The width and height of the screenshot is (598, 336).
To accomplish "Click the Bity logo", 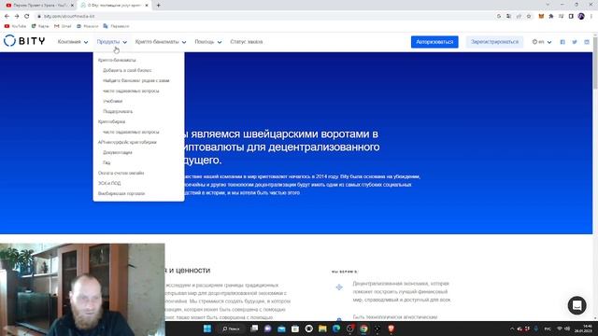I will [24, 41].
